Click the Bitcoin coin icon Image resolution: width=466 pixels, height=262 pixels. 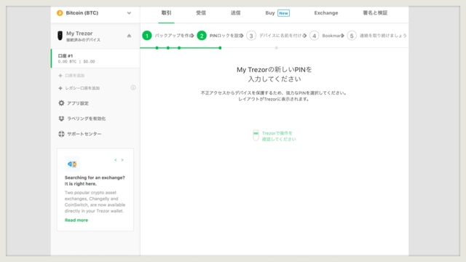(60, 13)
